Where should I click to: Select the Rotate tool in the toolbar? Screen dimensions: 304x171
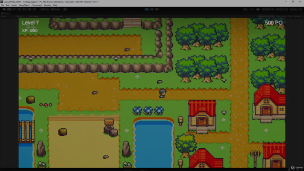coord(14,9)
